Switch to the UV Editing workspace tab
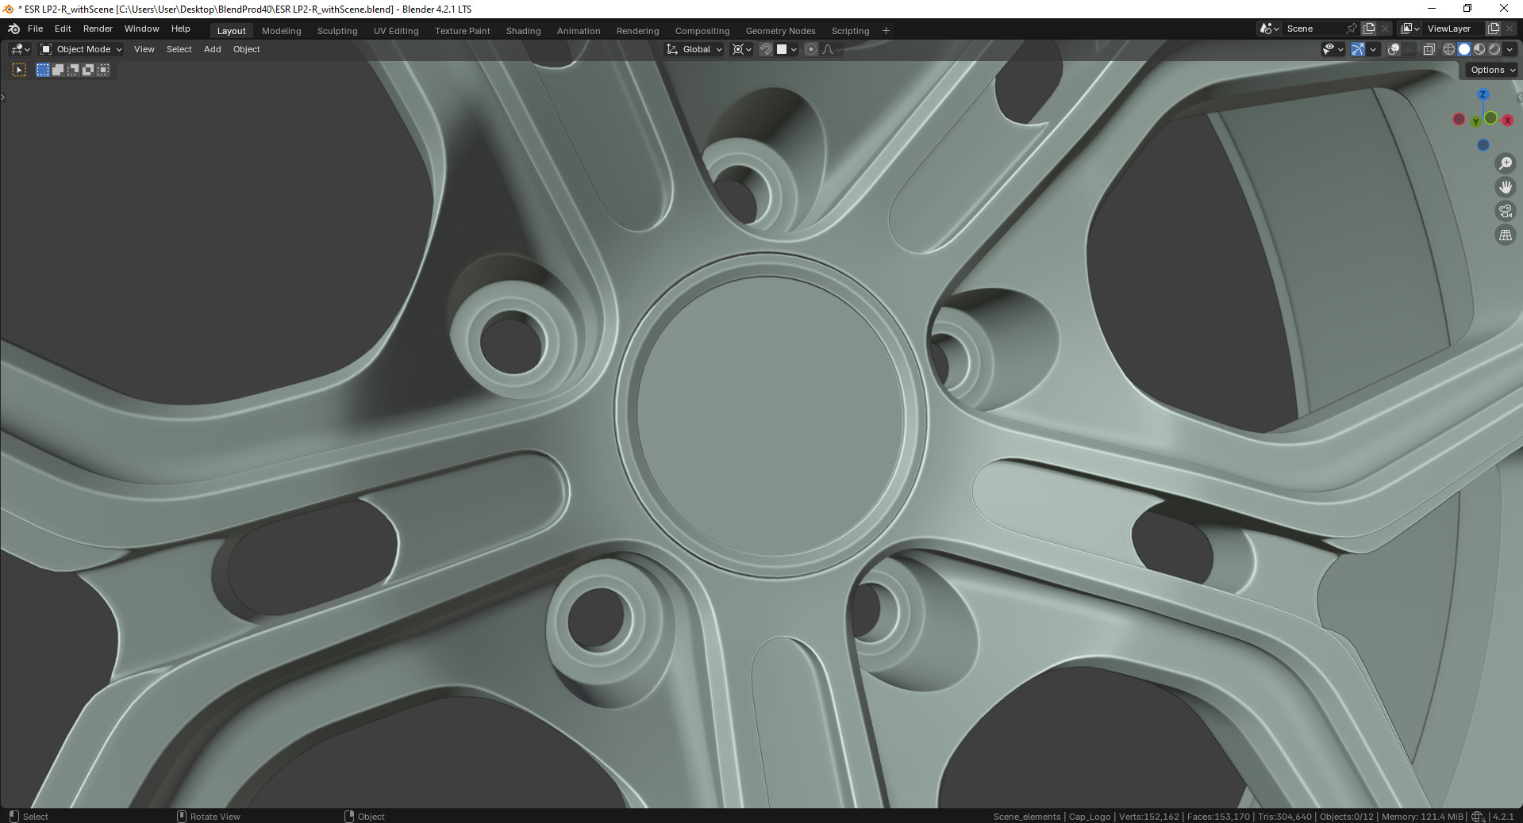Screen dimensions: 1523x823 point(396,31)
